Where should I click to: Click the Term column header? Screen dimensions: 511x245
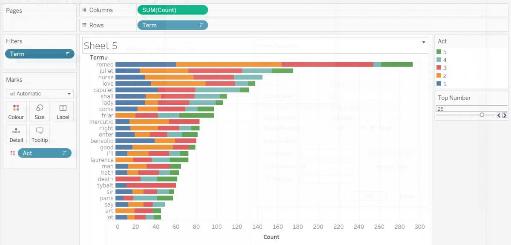click(x=97, y=58)
